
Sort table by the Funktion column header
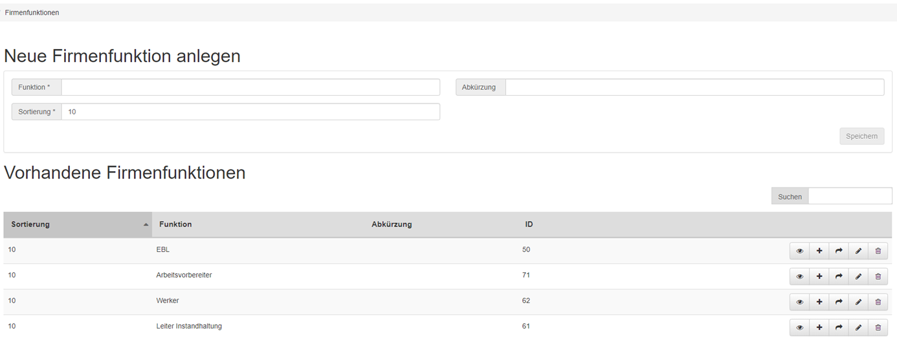[175, 224]
